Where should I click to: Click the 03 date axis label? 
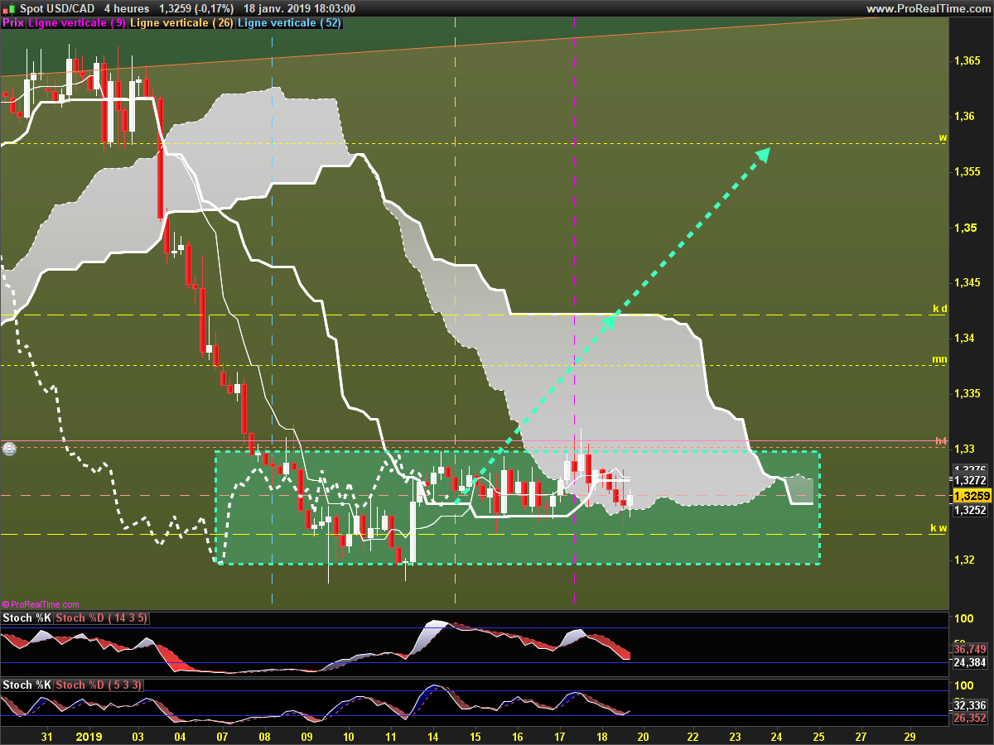pos(138,736)
